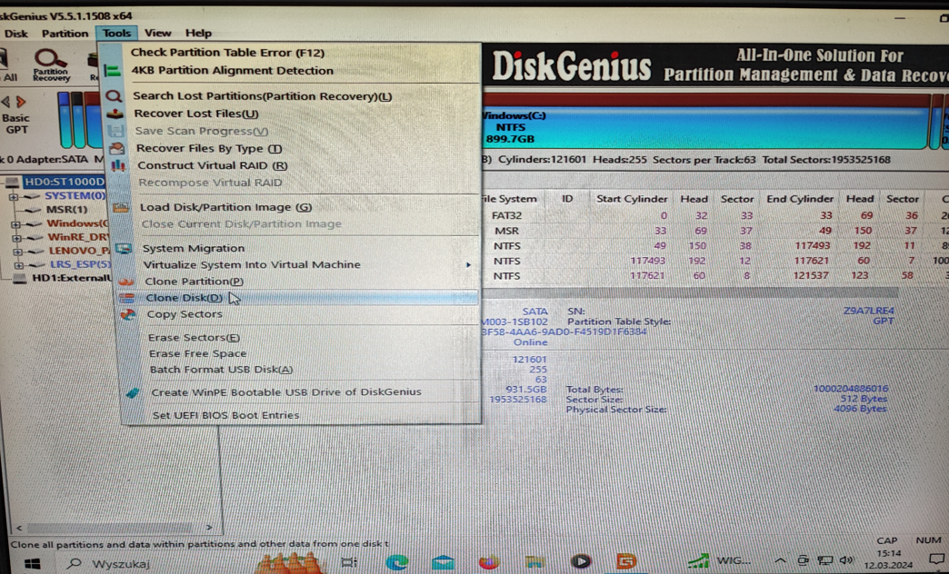Open the orange DiskGenius taskbar icon
The image size is (949, 574).
coord(625,562)
